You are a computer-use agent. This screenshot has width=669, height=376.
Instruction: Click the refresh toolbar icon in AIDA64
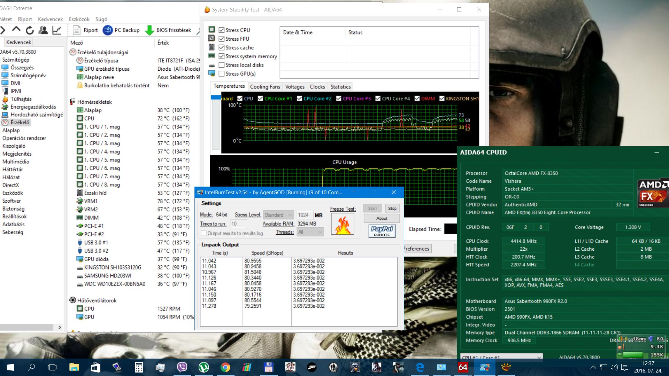tap(30, 30)
